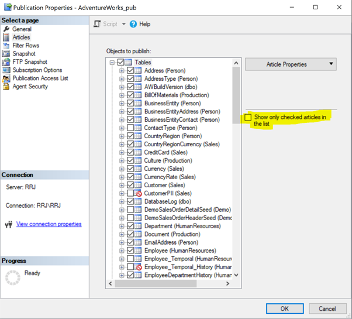352x319 pixels.
Task: Click the Snapshot page icon
Action: coord(6,54)
